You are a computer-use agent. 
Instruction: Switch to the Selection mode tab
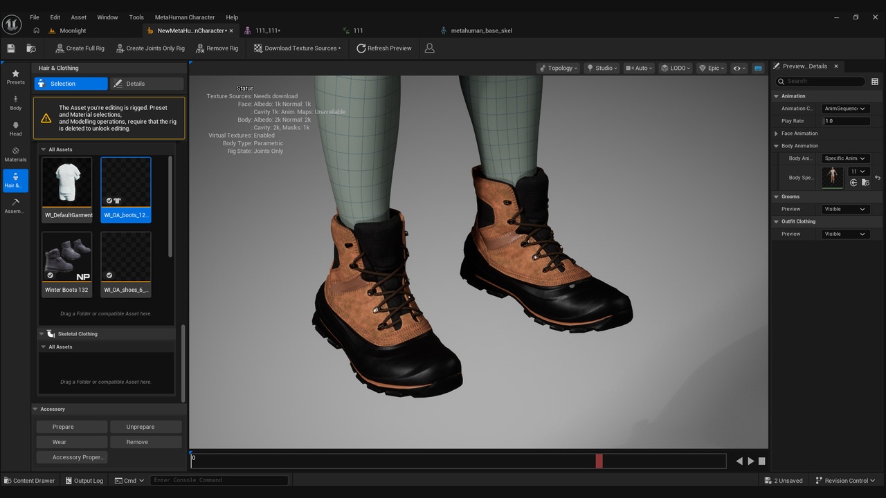[x=71, y=84]
